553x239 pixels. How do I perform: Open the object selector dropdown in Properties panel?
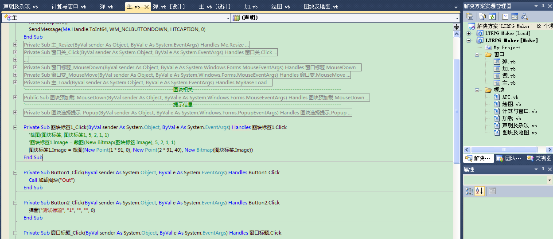(549, 180)
